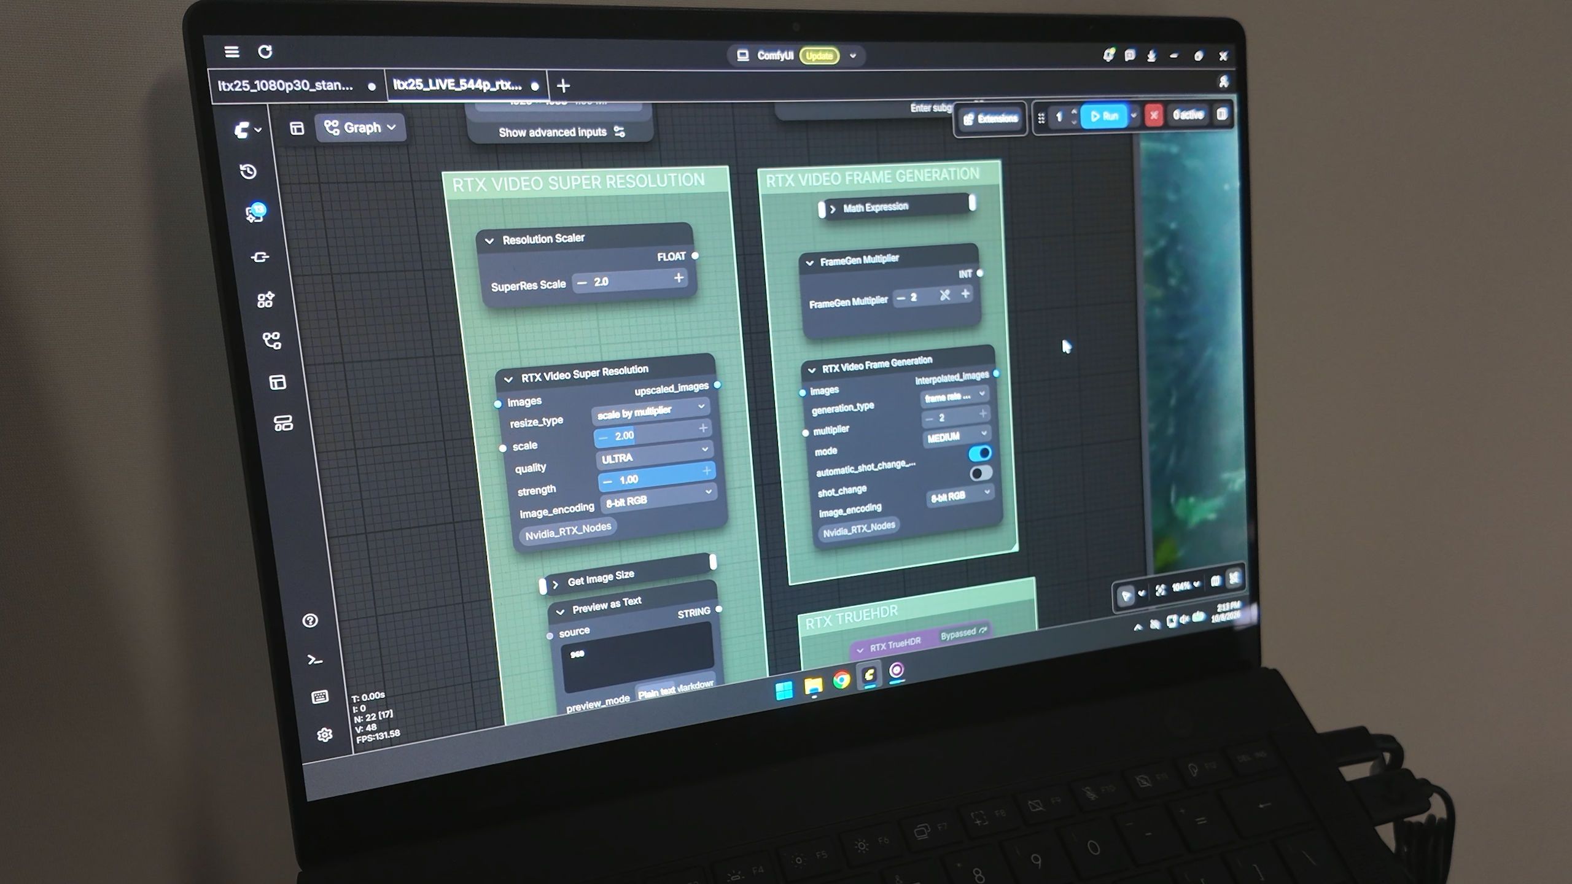Open the chat feedback icon in title bar
The width and height of the screenshot is (1572, 884).
click(1130, 55)
